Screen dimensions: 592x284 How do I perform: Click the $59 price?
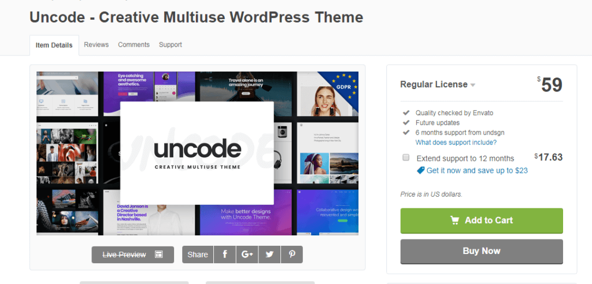tap(550, 85)
